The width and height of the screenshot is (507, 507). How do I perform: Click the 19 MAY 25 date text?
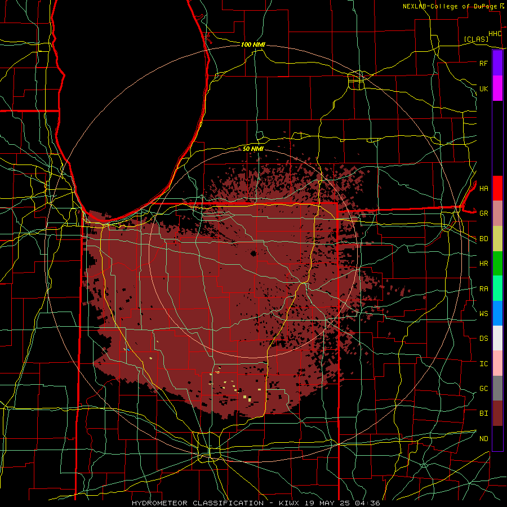pos(327,503)
